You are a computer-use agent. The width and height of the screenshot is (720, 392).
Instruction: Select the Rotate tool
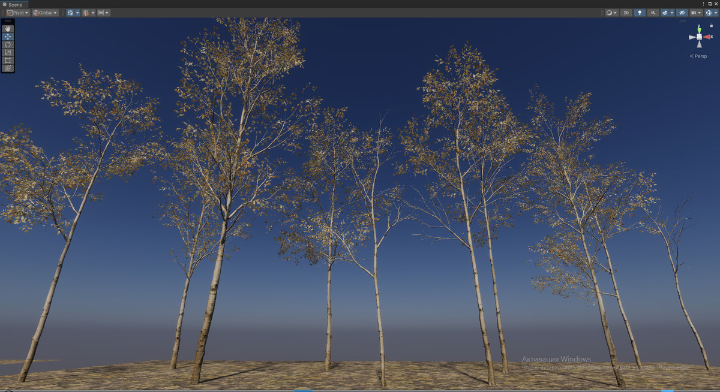point(7,44)
